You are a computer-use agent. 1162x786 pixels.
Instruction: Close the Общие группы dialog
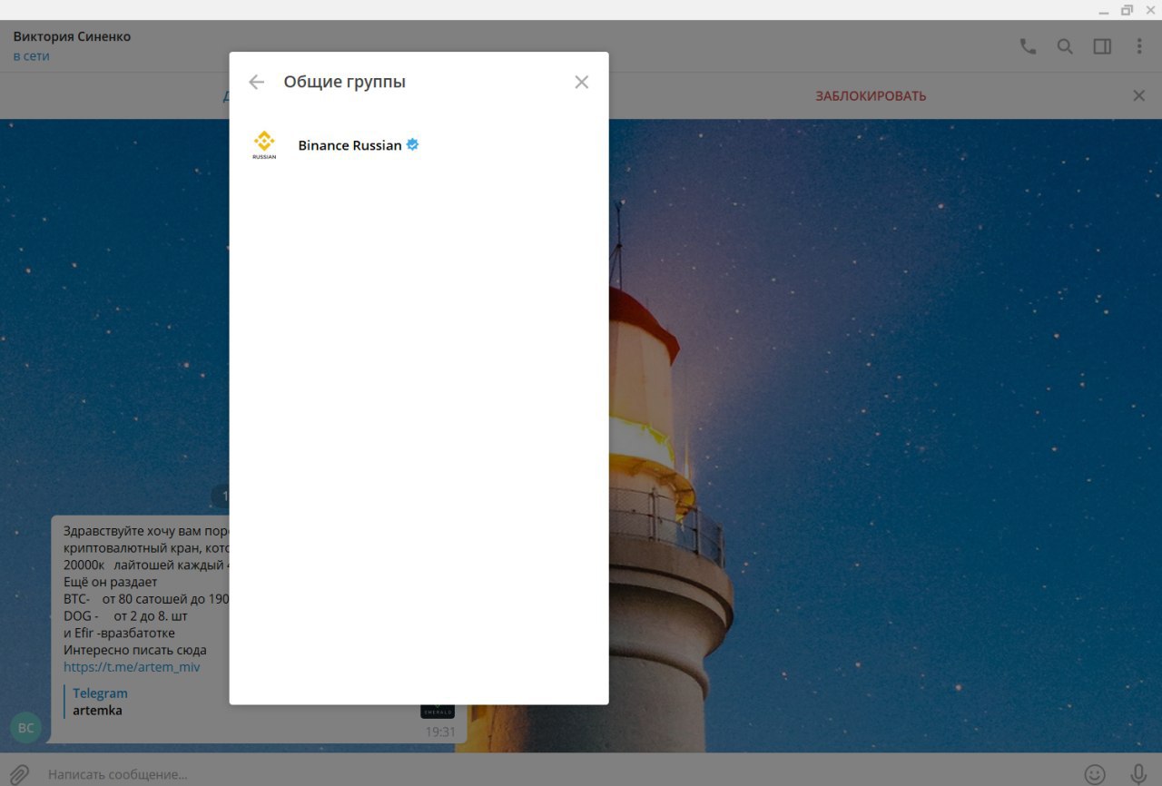[582, 82]
